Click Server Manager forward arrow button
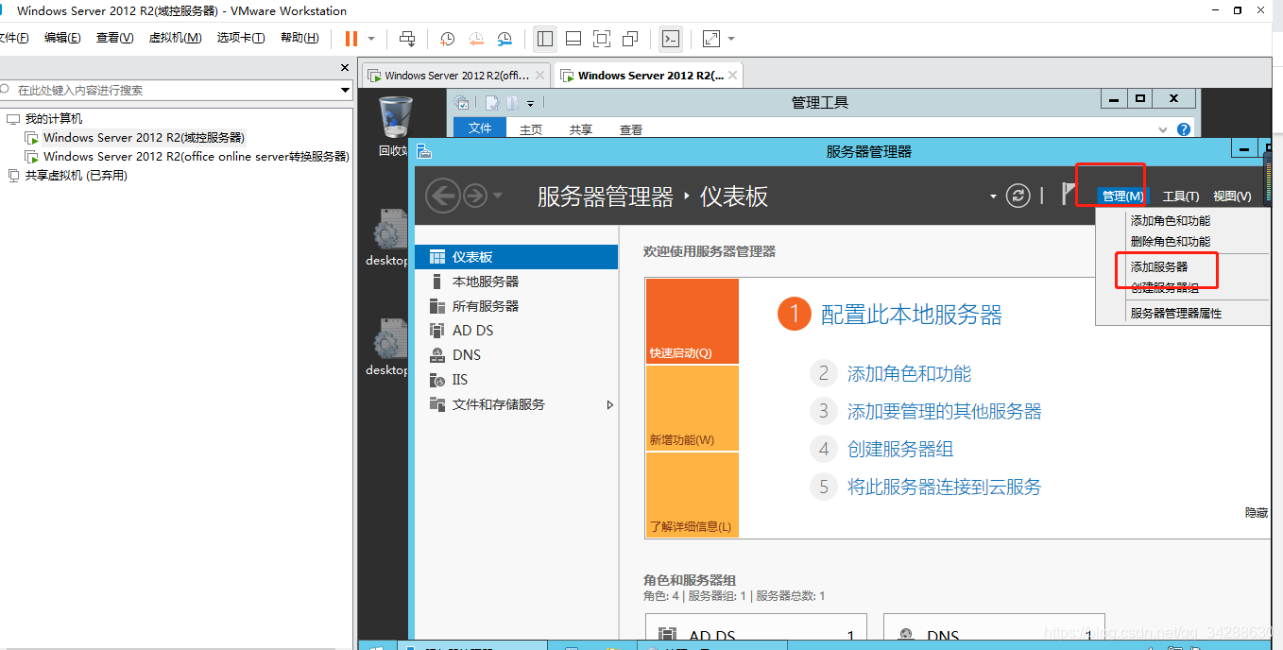1283x650 pixels. [475, 196]
